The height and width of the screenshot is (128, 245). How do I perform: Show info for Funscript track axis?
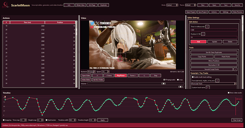217,80
